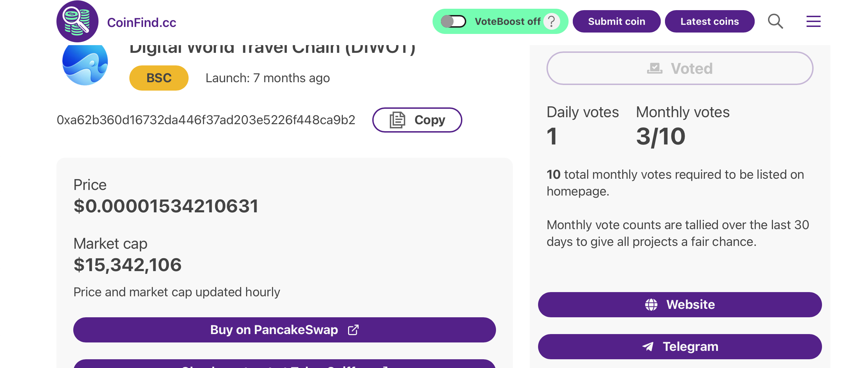The height and width of the screenshot is (368, 856).
Task: Click the paper plane Telegram icon
Action: 648,347
